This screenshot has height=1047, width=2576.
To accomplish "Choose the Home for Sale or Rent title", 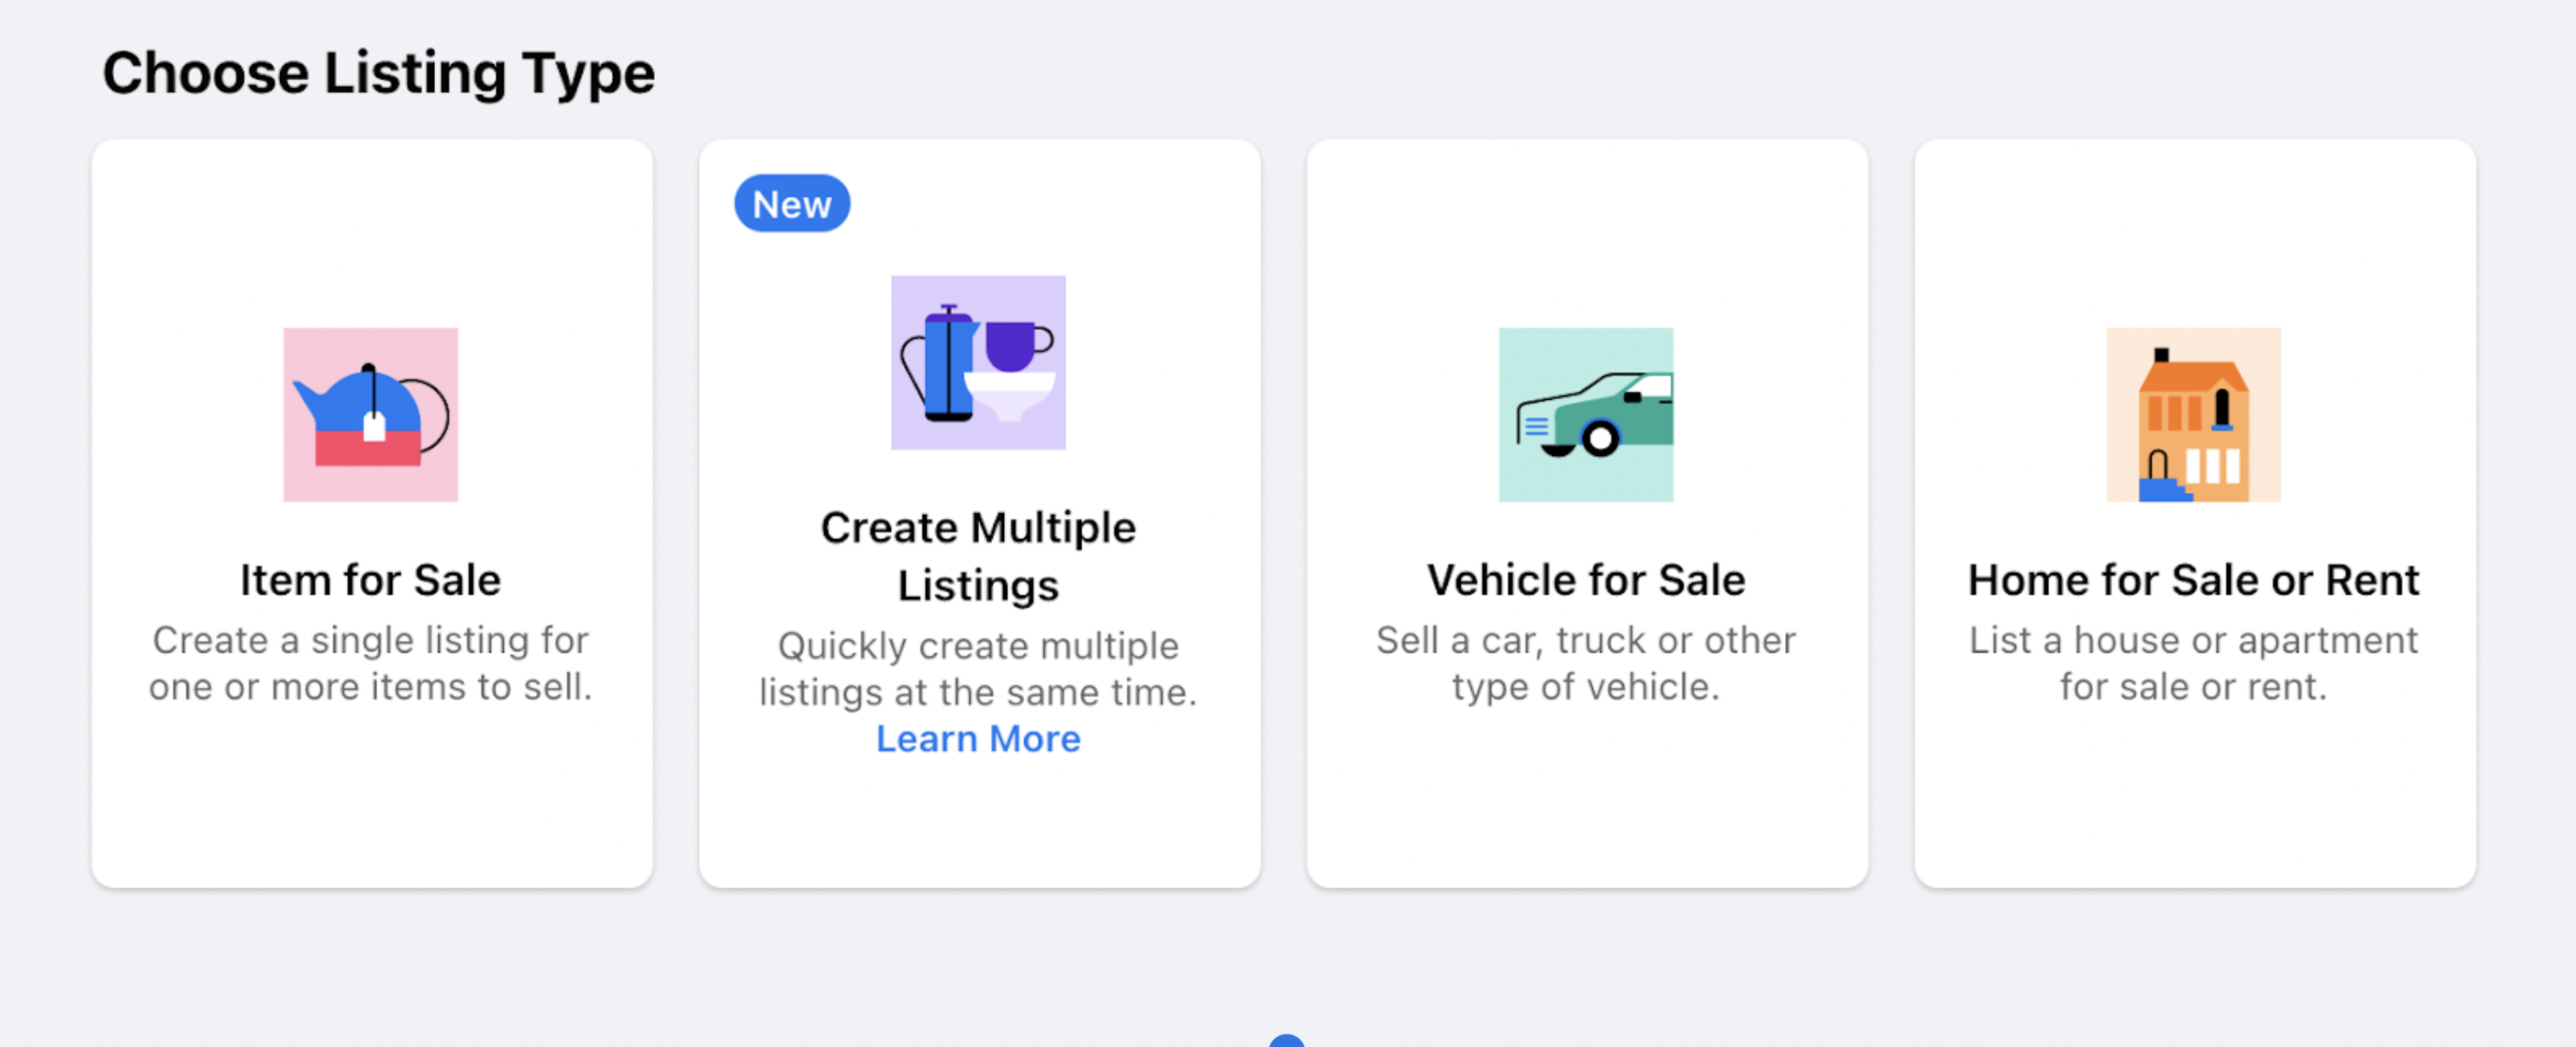I will tap(2194, 580).
